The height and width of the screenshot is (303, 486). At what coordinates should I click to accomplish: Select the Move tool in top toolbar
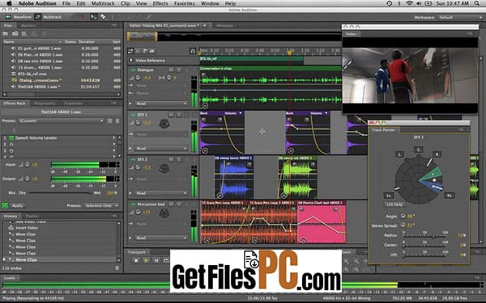(x=94, y=17)
